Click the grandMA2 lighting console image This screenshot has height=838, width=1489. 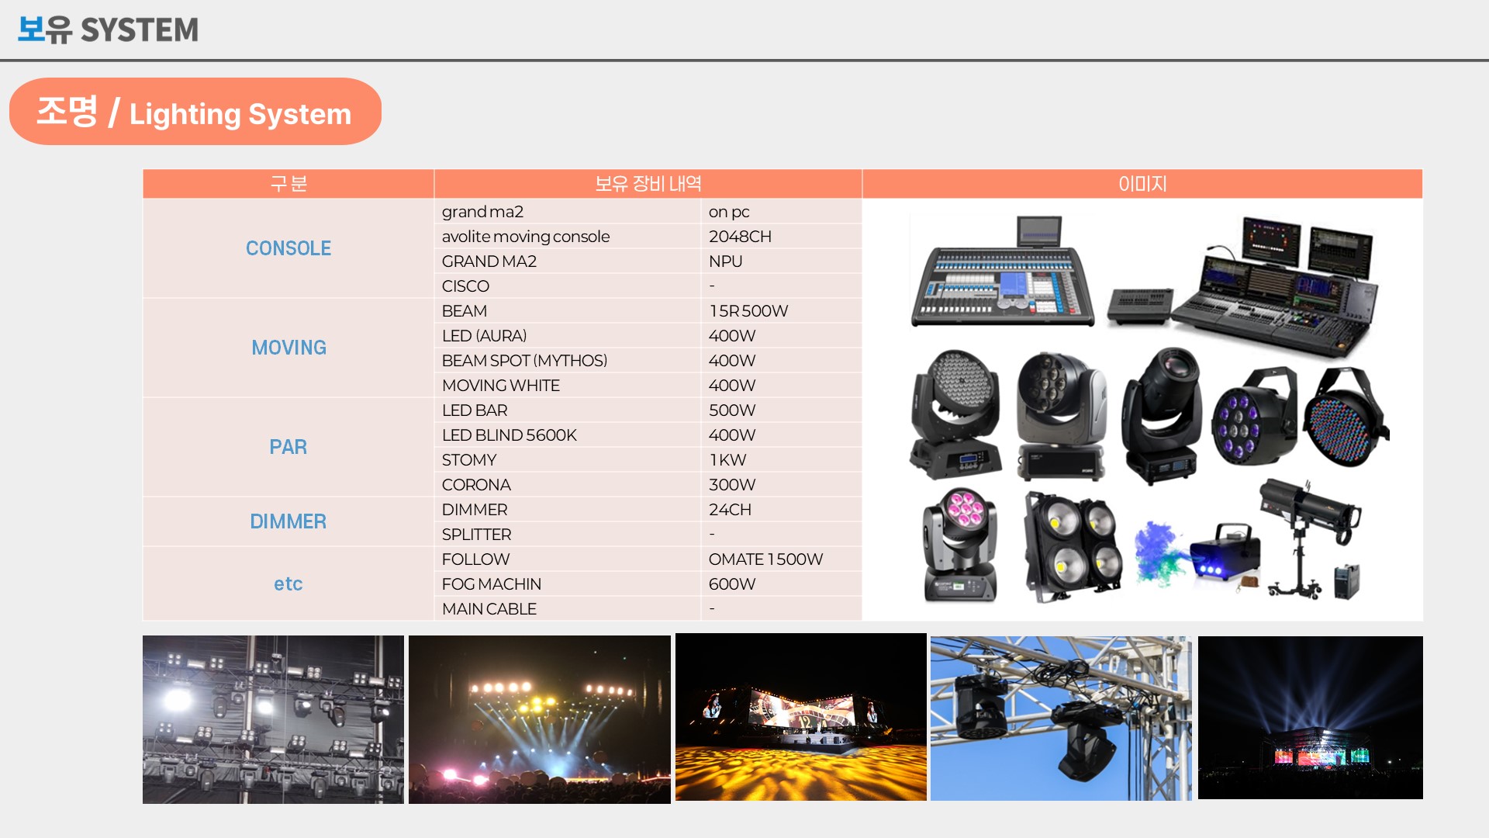pyautogui.click(x=1002, y=273)
